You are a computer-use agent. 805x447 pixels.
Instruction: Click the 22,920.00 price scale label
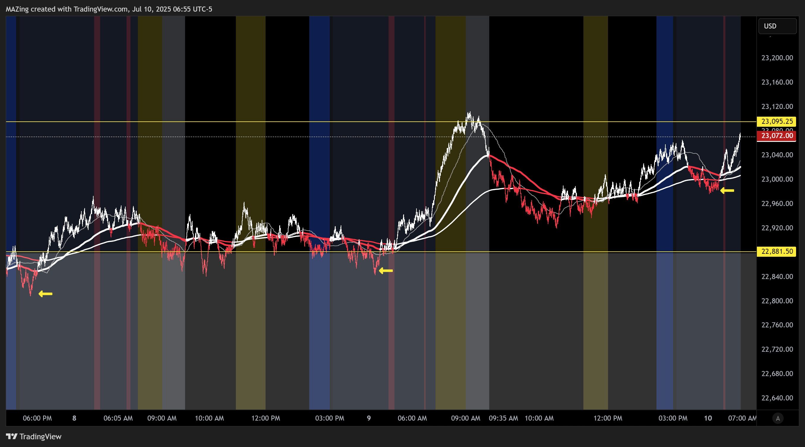[x=777, y=228]
